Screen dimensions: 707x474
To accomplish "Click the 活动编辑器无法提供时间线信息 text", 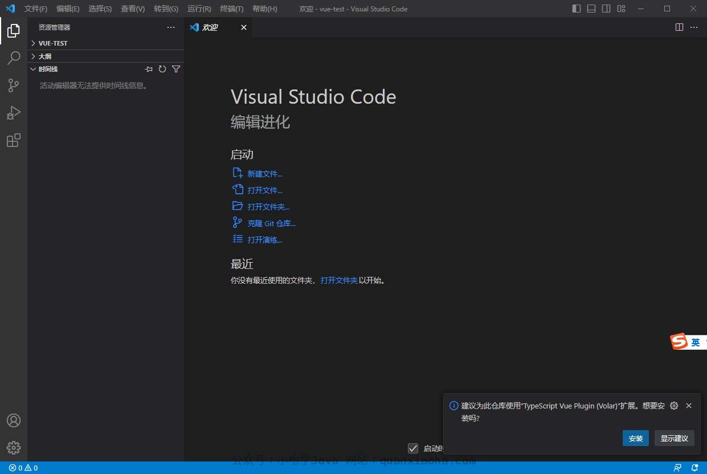I will click(95, 85).
